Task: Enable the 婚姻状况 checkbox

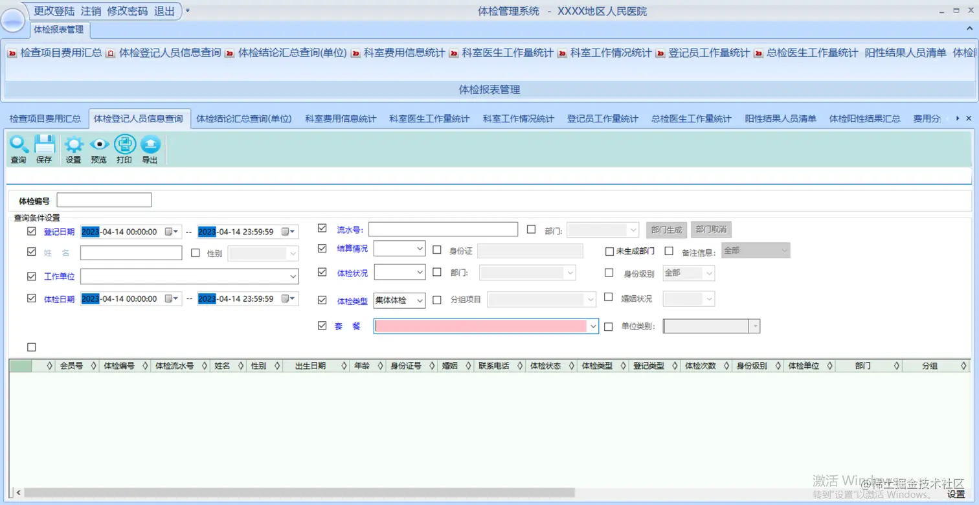Action: 608,297
